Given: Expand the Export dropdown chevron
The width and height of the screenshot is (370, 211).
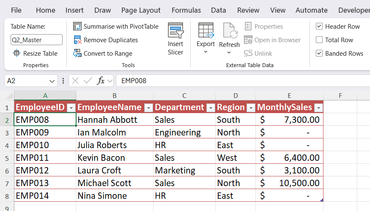Looking at the screenshot, I should pyautogui.click(x=206, y=52).
